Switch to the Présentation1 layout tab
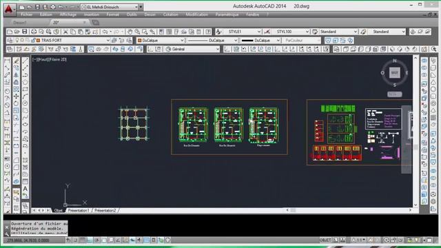The height and width of the screenshot is (248, 441). click(78, 210)
